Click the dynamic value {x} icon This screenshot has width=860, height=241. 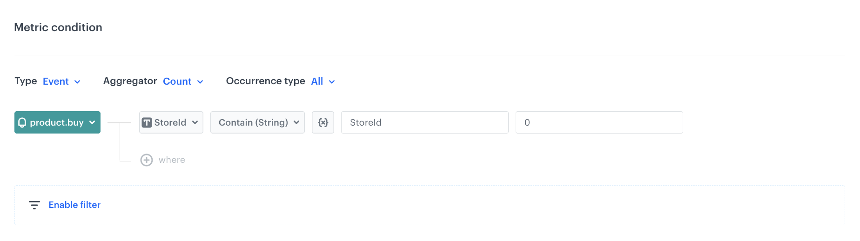pyautogui.click(x=323, y=122)
